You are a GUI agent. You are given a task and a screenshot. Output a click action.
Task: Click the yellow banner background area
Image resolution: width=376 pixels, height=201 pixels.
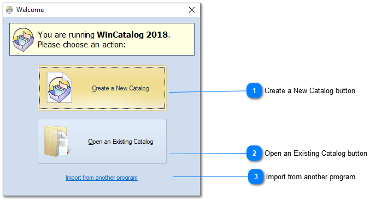coord(102,39)
